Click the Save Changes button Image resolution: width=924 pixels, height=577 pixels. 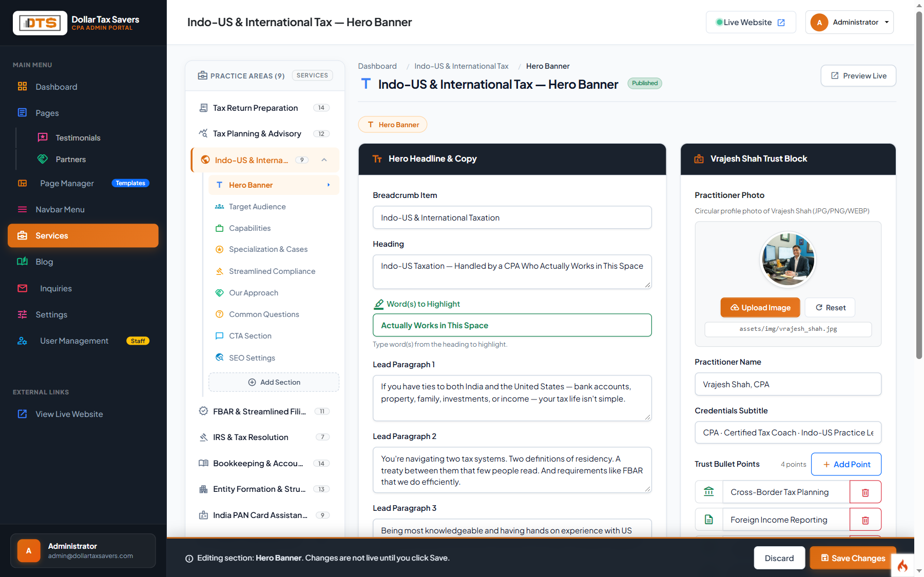point(853,558)
